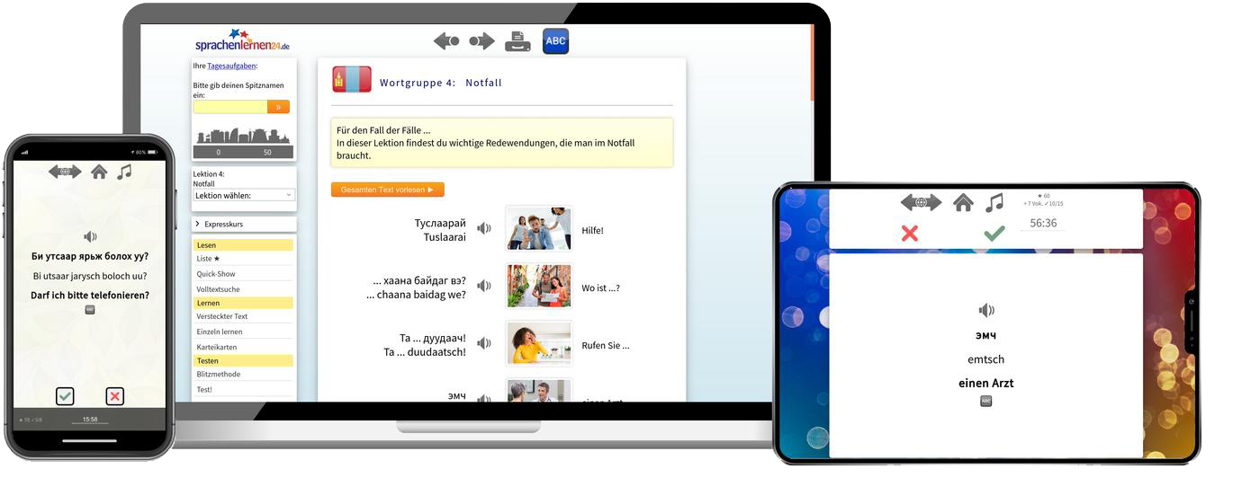The width and height of the screenshot is (1260, 478).
Task: Click the blue ABC button
Action: click(555, 41)
